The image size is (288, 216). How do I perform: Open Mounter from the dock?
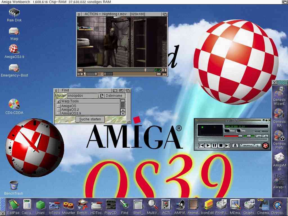pyautogui.click(x=68, y=204)
